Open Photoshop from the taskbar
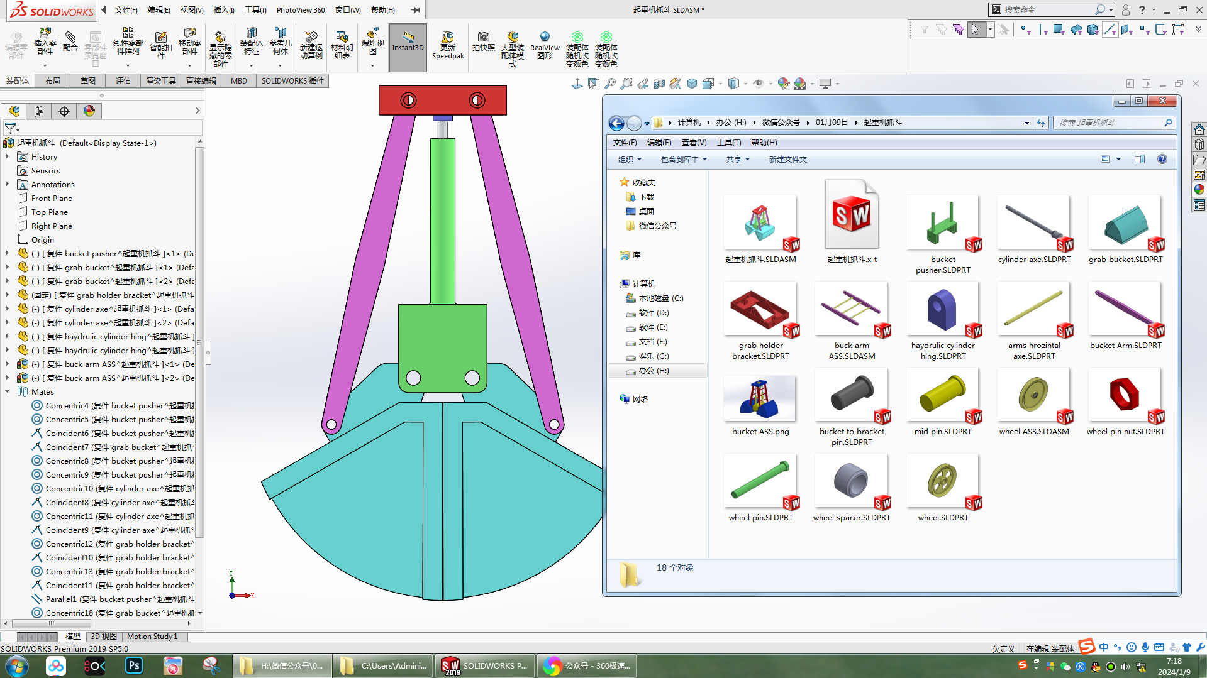Screen dimensions: 1207x678 (134, 665)
